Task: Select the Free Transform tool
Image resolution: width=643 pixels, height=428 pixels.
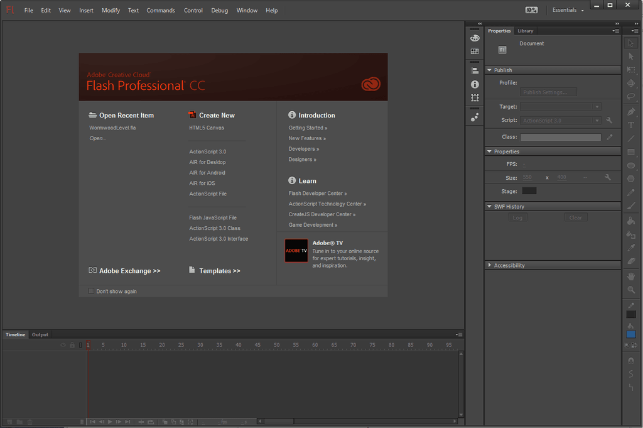Action: pyautogui.click(x=630, y=70)
